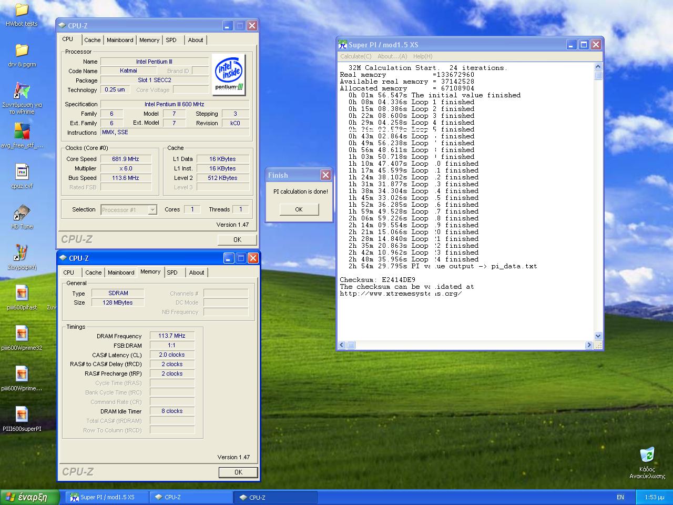The width and height of the screenshot is (673, 505).
Task: Click the Super PI title bar icon
Action: click(343, 45)
